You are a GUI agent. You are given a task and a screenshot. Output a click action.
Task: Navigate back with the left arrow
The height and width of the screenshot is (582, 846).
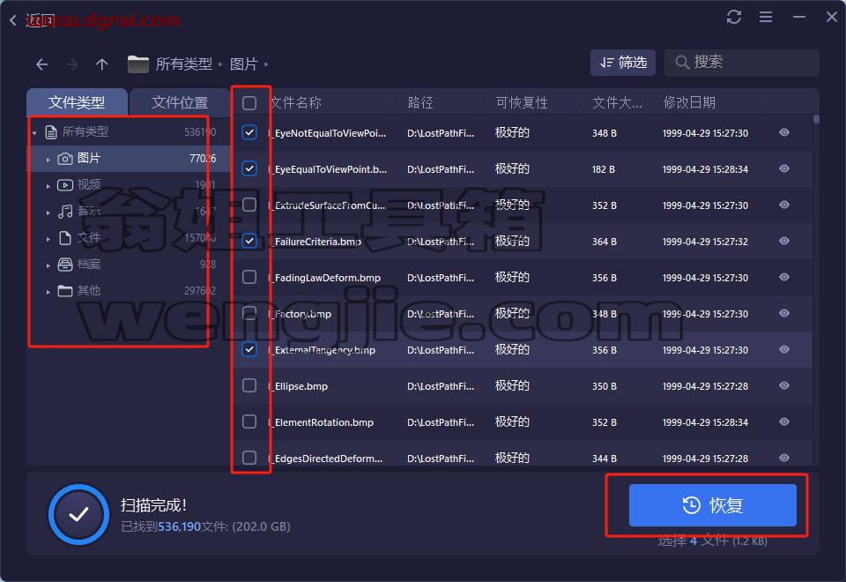(x=42, y=64)
